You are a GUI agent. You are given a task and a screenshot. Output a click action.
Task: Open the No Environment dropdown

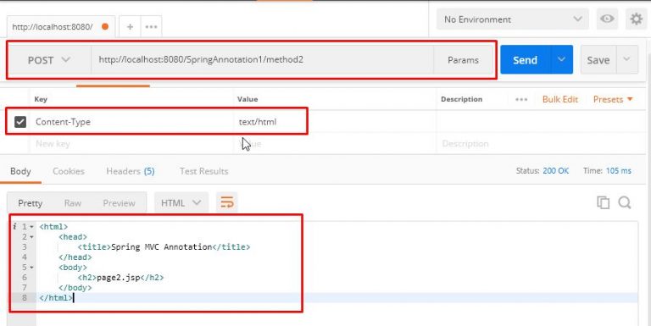click(512, 19)
